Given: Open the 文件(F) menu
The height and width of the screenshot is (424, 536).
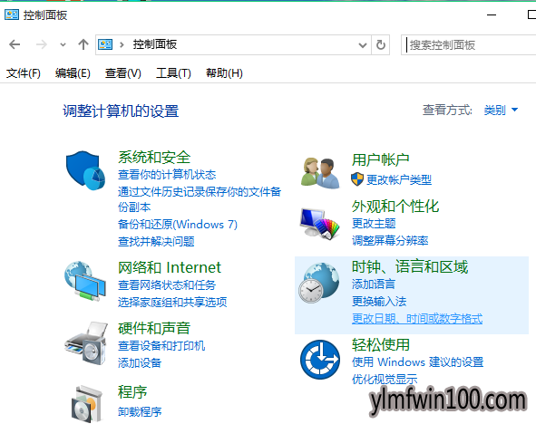Looking at the screenshot, I should [x=24, y=73].
